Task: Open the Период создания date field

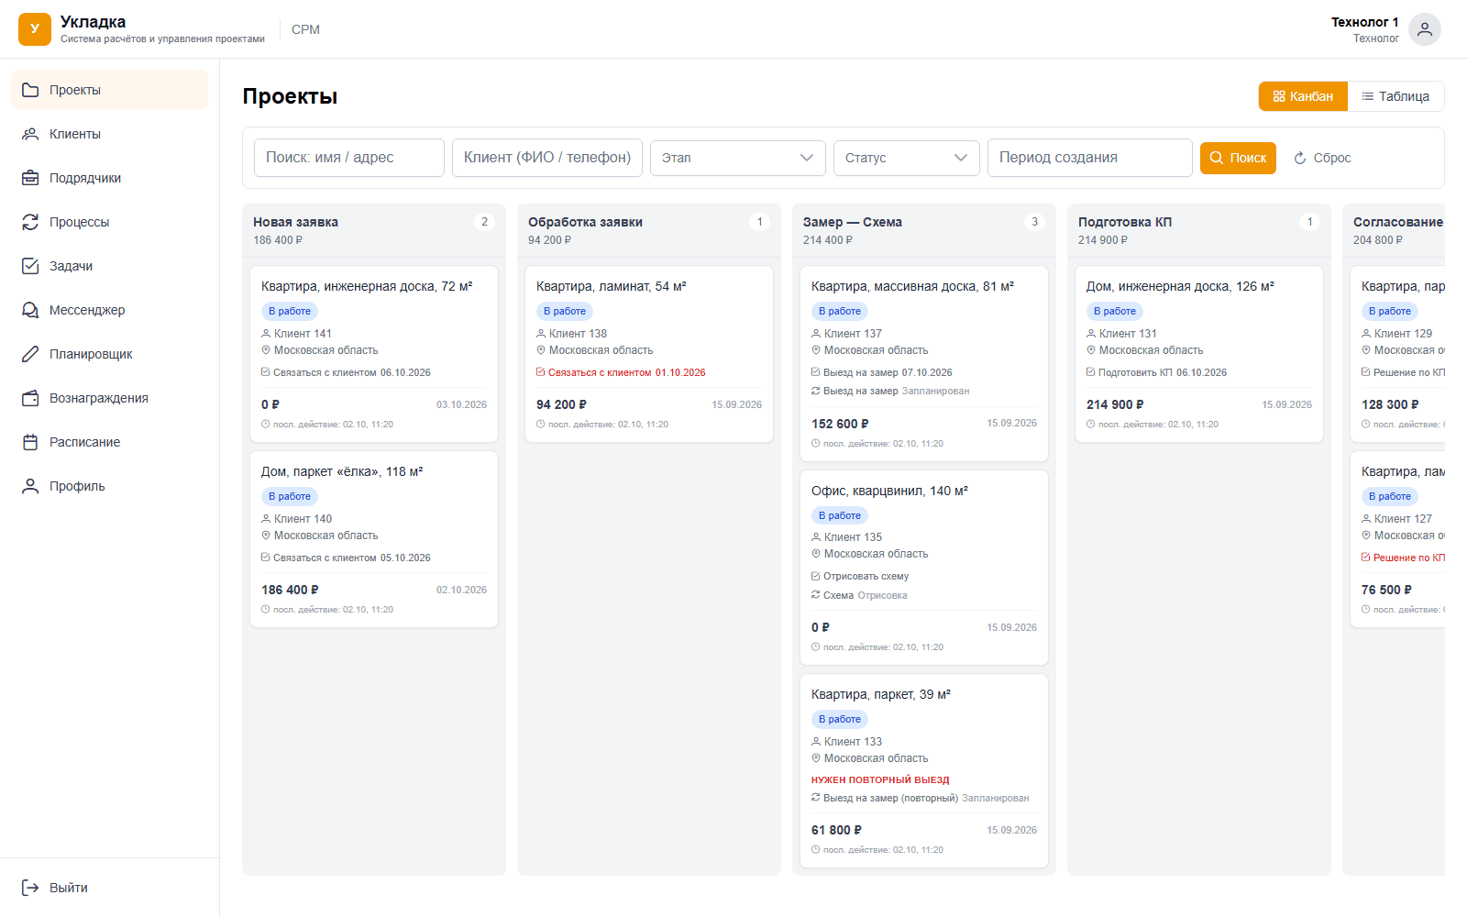Action: (1090, 158)
